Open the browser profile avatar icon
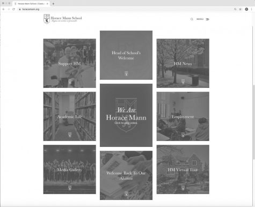 246,9
